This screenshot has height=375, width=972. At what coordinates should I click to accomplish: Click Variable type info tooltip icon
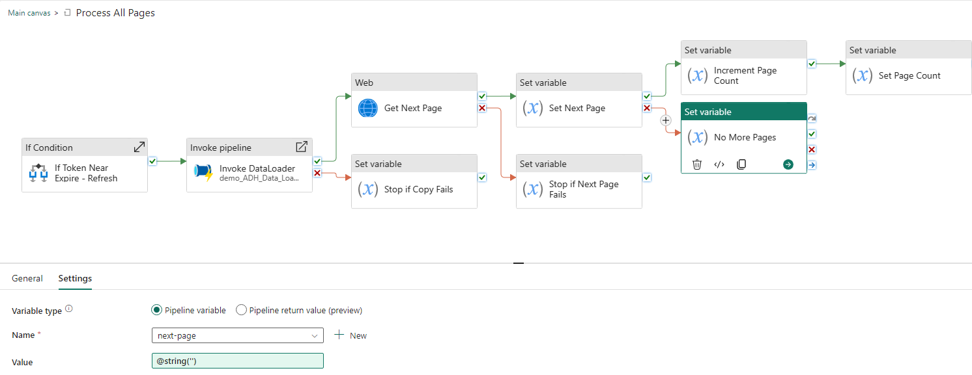(x=69, y=309)
